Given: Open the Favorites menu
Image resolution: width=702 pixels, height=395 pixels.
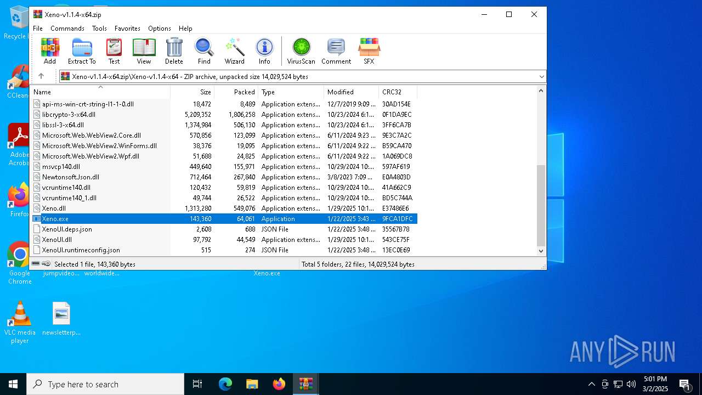Looking at the screenshot, I should click(x=127, y=29).
